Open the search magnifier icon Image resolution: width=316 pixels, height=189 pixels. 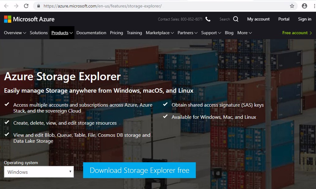point(235,19)
